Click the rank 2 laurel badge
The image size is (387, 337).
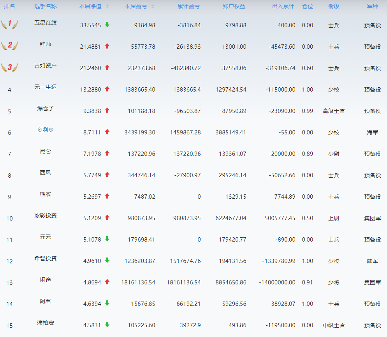(10, 46)
